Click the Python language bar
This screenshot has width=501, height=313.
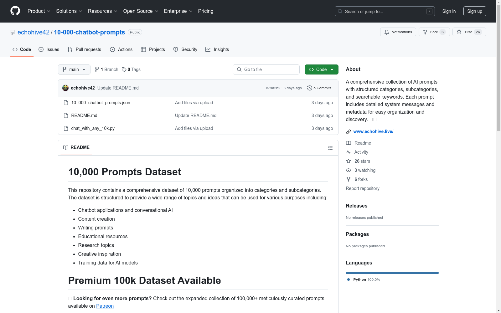[x=392, y=273]
